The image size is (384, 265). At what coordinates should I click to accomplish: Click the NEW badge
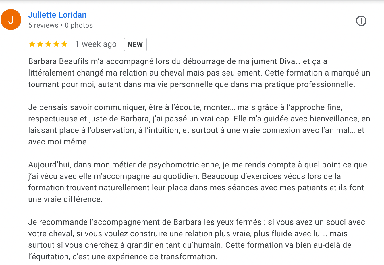pyautogui.click(x=135, y=45)
